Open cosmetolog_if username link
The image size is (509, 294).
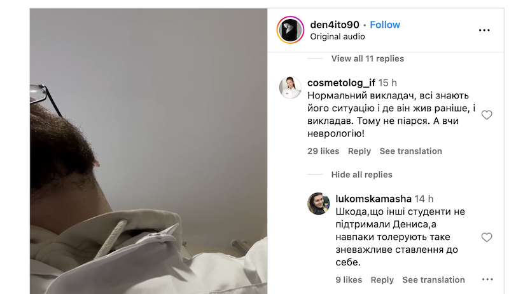click(341, 83)
